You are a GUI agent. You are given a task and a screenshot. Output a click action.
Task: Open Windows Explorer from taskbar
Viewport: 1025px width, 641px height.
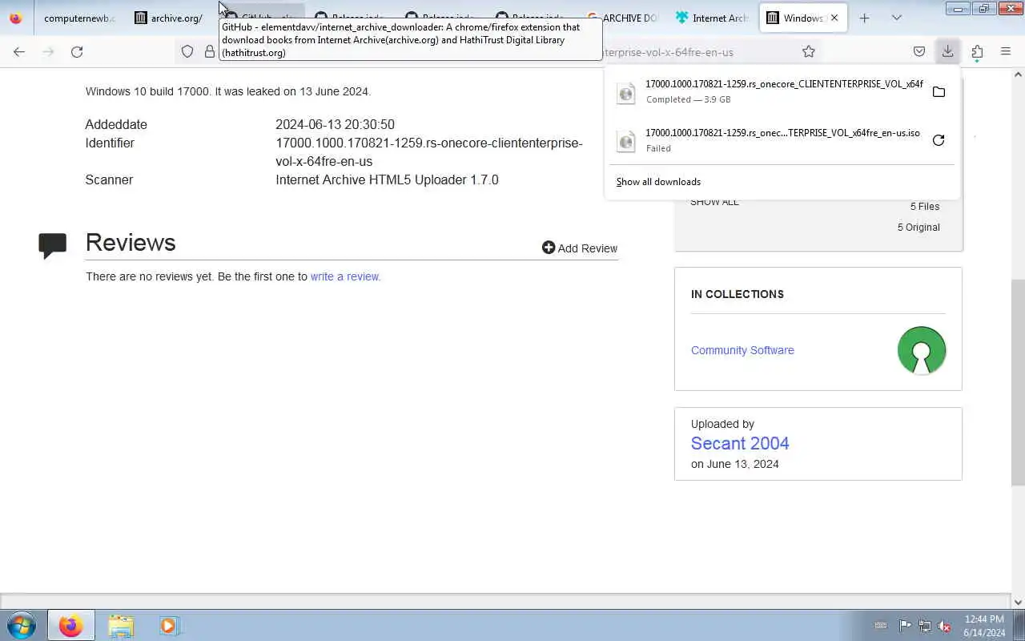coord(121,625)
